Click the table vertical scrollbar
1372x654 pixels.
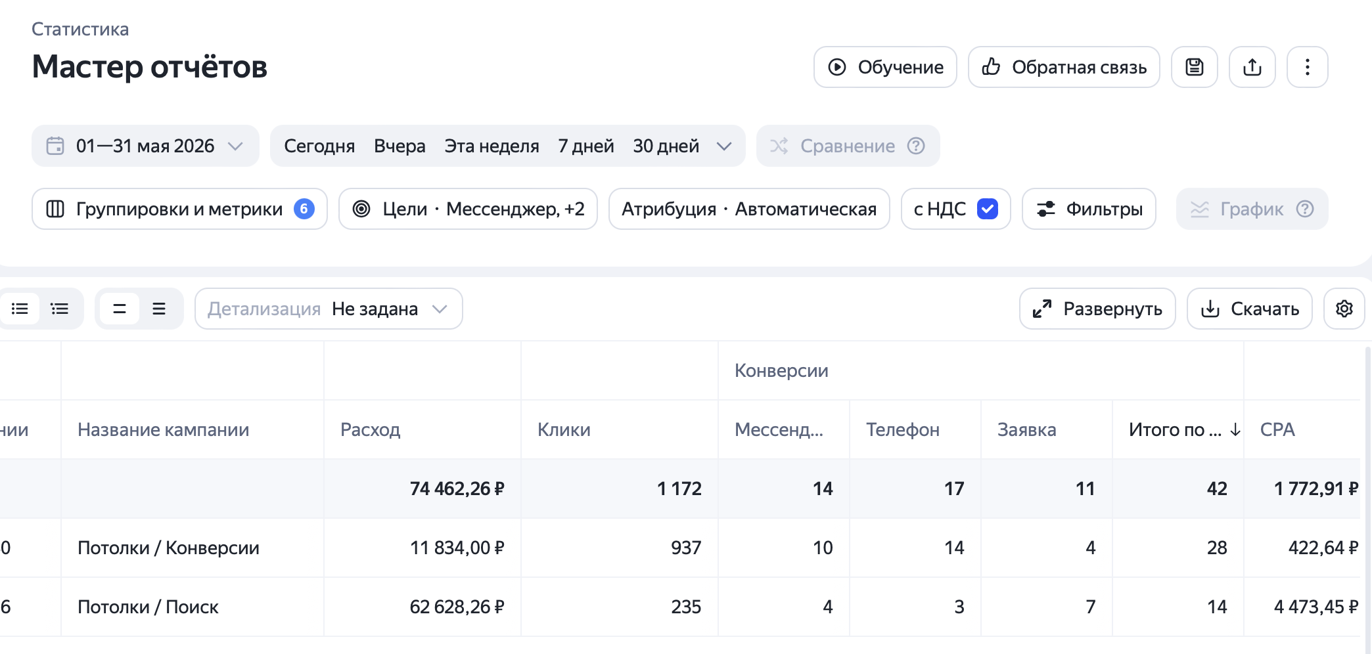point(1367,499)
